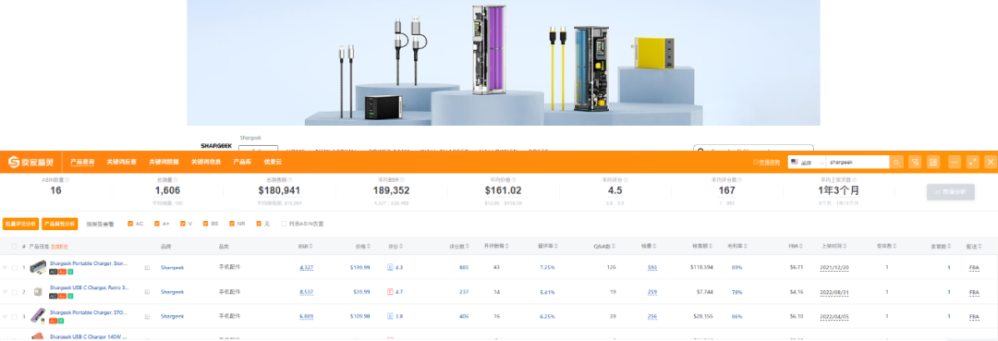Favorite row 1 with the heart icon
This screenshot has height=341, width=998.
[5, 268]
